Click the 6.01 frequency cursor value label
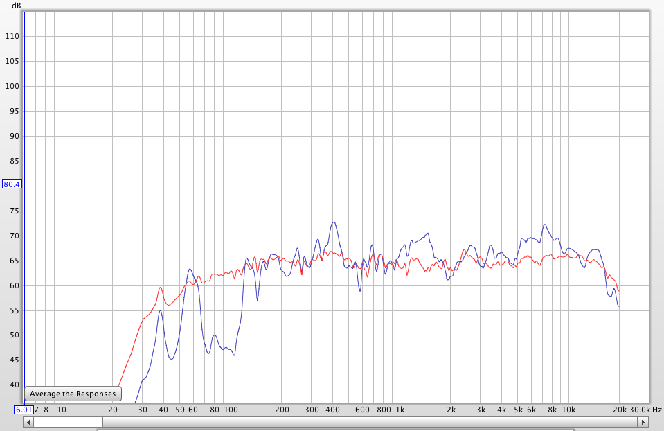 click(x=24, y=410)
